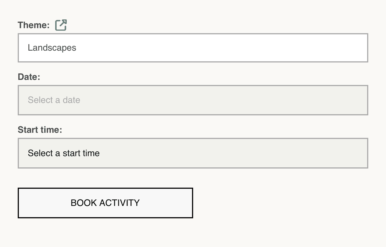Click the Theme label
The width and height of the screenshot is (386, 247).
coord(34,25)
